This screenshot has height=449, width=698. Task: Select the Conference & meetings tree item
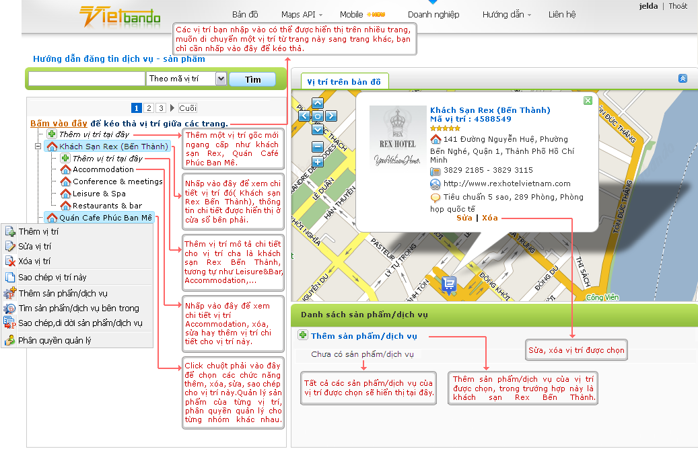point(118,181)
